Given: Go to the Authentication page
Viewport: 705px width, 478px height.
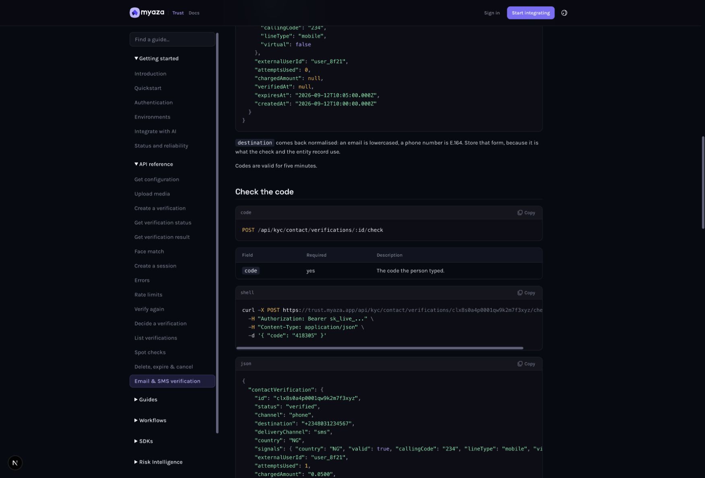Looking at the screenshot, I should coord(153,103).
